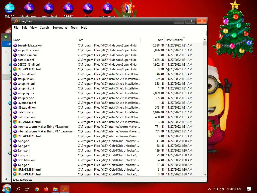Open the View menu
Viewport: 257px width, 193px height.
33,28
